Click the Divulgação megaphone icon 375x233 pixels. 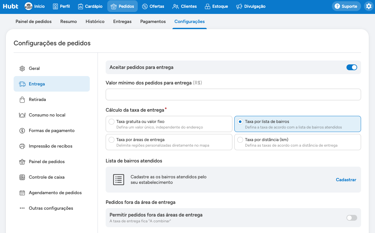[x=239, y=6]
